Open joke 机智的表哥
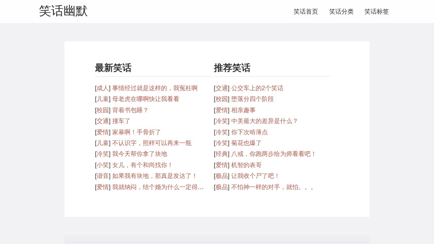Image resolution: width=434 pixels, height=244 pixels. pos(246,165)
